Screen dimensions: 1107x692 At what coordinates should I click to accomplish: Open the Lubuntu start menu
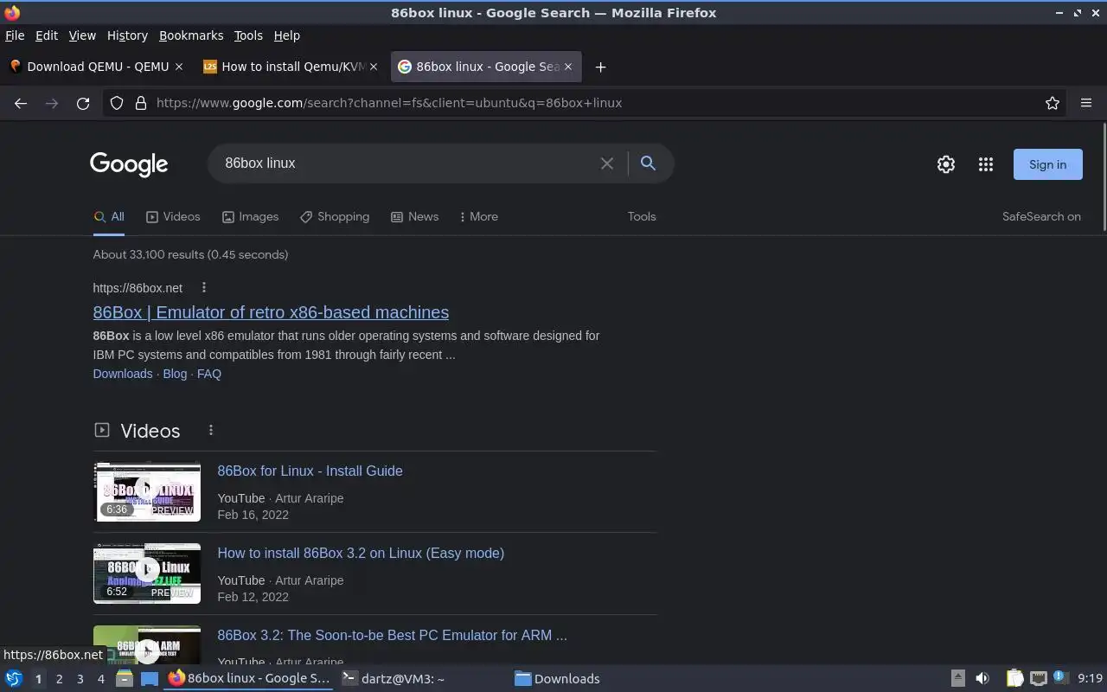pos(14,679)
